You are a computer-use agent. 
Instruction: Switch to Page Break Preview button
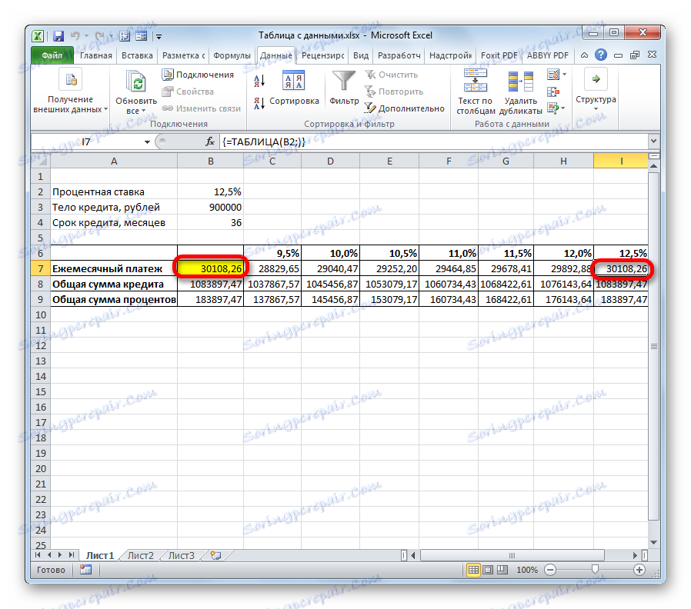(x=502, y=570)
